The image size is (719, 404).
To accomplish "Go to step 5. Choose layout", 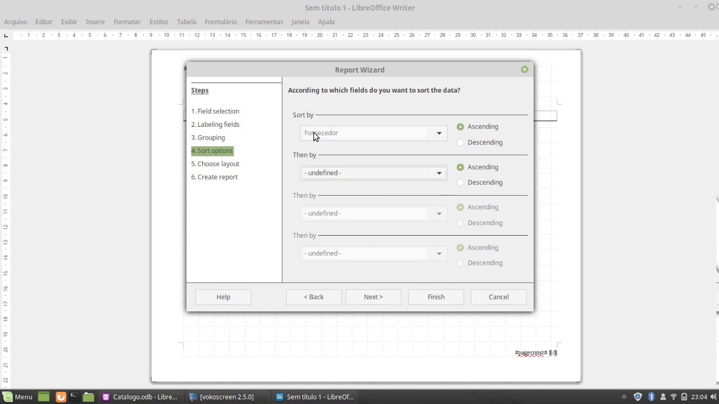I will 215,164.
